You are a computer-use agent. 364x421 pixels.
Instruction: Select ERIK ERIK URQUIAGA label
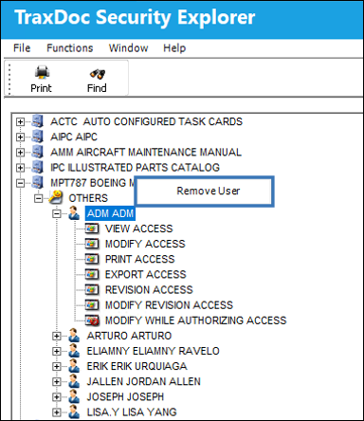pos(137,366)
